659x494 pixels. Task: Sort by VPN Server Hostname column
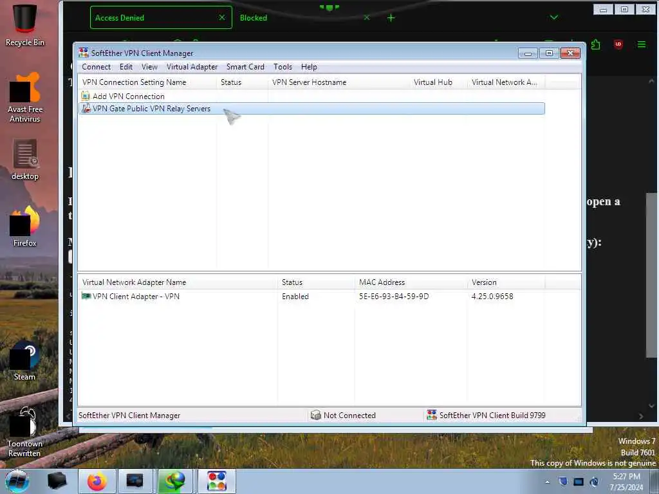tap(339, 82)
